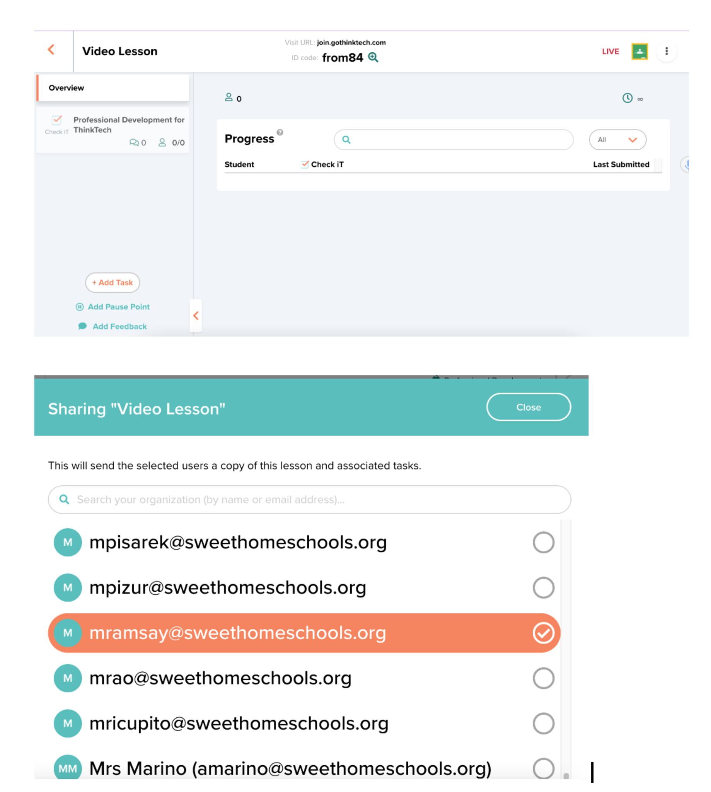Screen dimensions: 711x792
Task: Open the All filter dropdown
Action: pyautogui.click(x=617, y=140)
